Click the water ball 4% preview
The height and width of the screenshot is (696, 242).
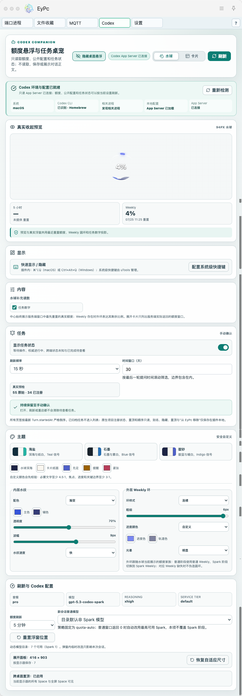click(x=121, y=166)
